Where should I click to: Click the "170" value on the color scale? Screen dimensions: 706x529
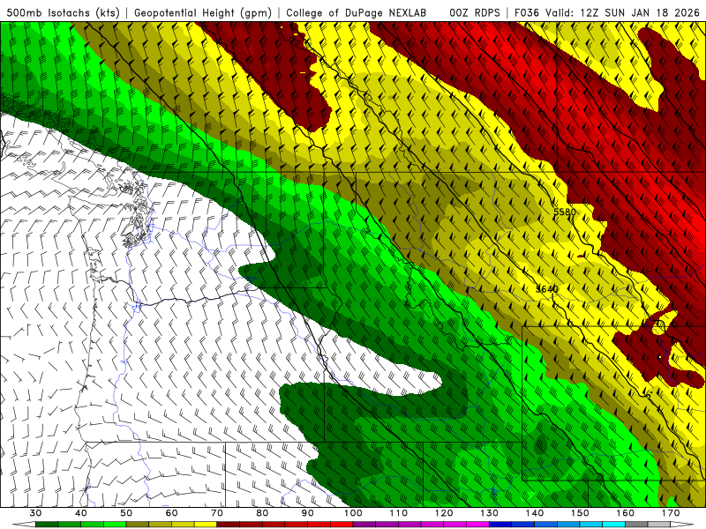click(671, 513)
